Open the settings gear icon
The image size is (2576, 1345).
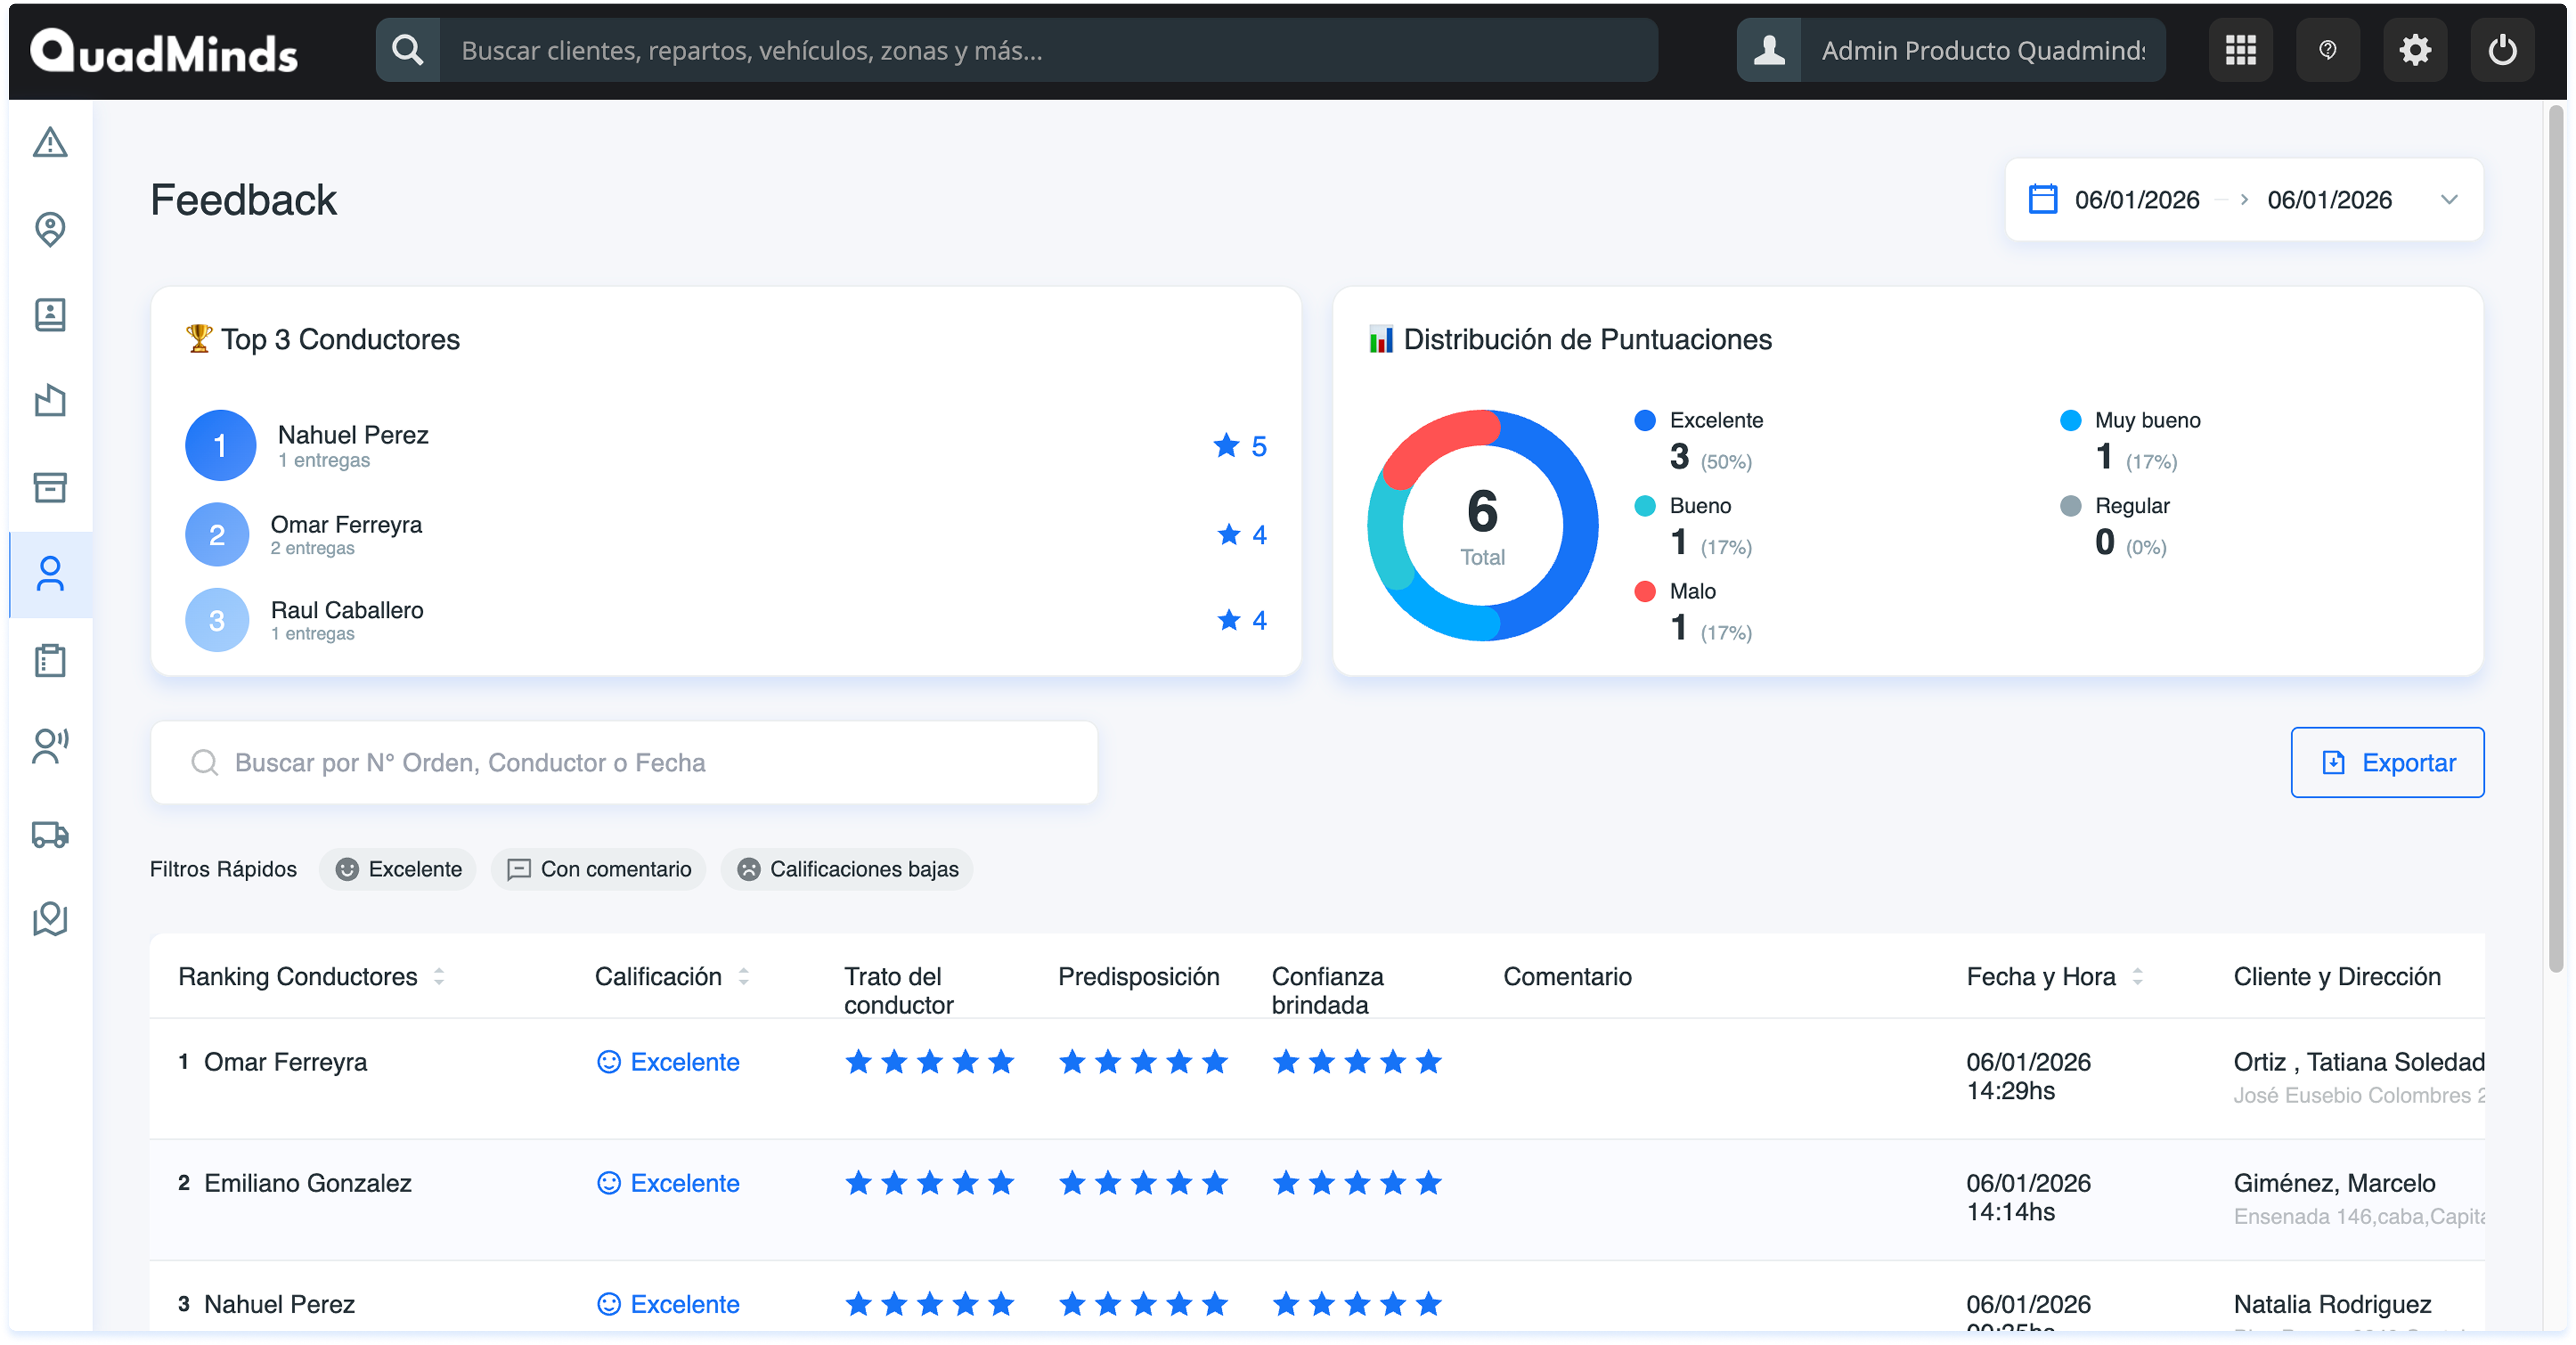point(2414,50)
